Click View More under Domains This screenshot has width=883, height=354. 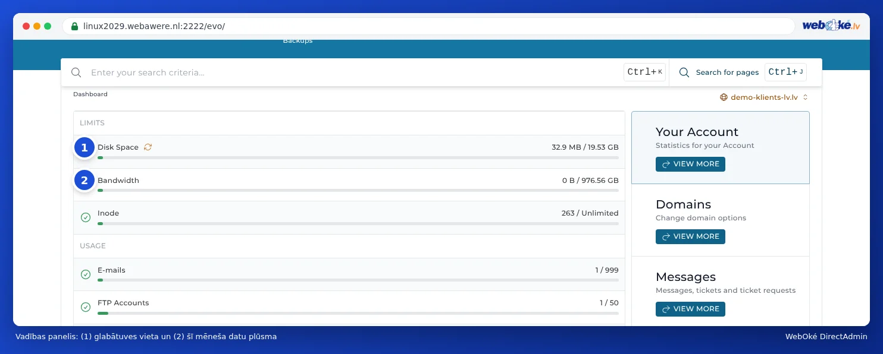tap(690, 236)
